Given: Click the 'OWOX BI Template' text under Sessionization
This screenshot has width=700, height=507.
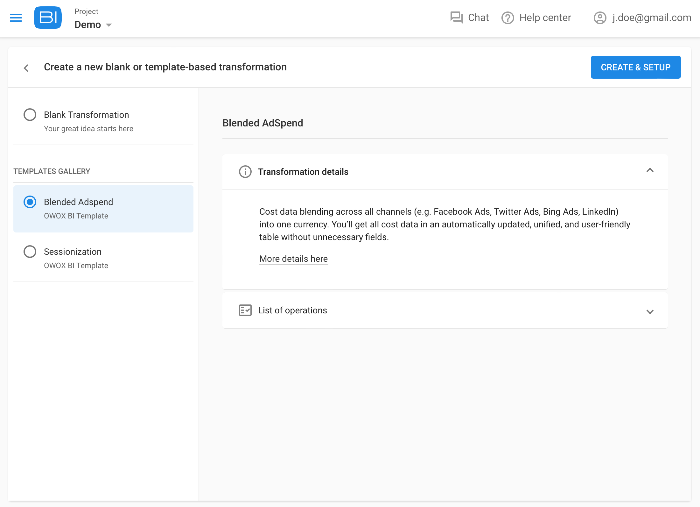Looking at the screenshot, I should (76, 266).
